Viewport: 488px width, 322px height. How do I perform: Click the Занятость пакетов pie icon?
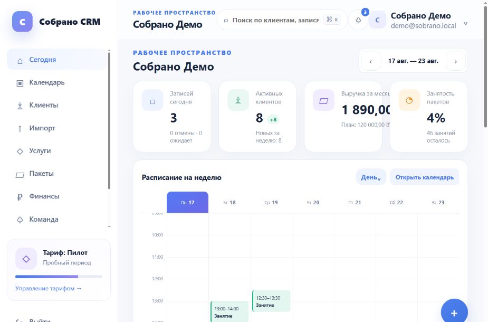(409, 100)
